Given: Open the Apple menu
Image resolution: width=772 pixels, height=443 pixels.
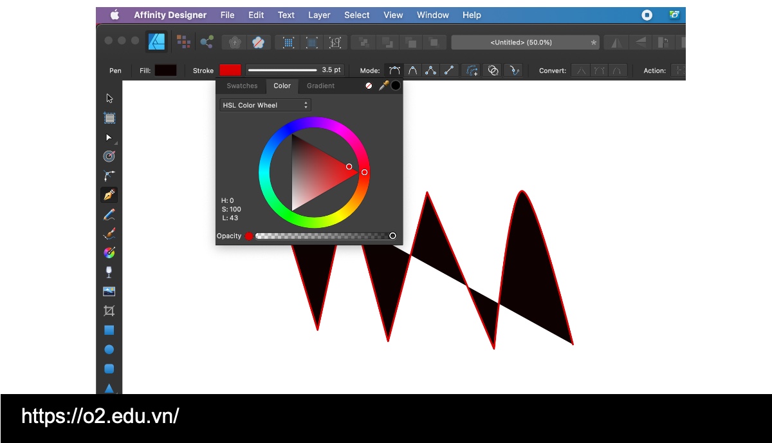Looking at the screenshot, I should click(115, 15).
